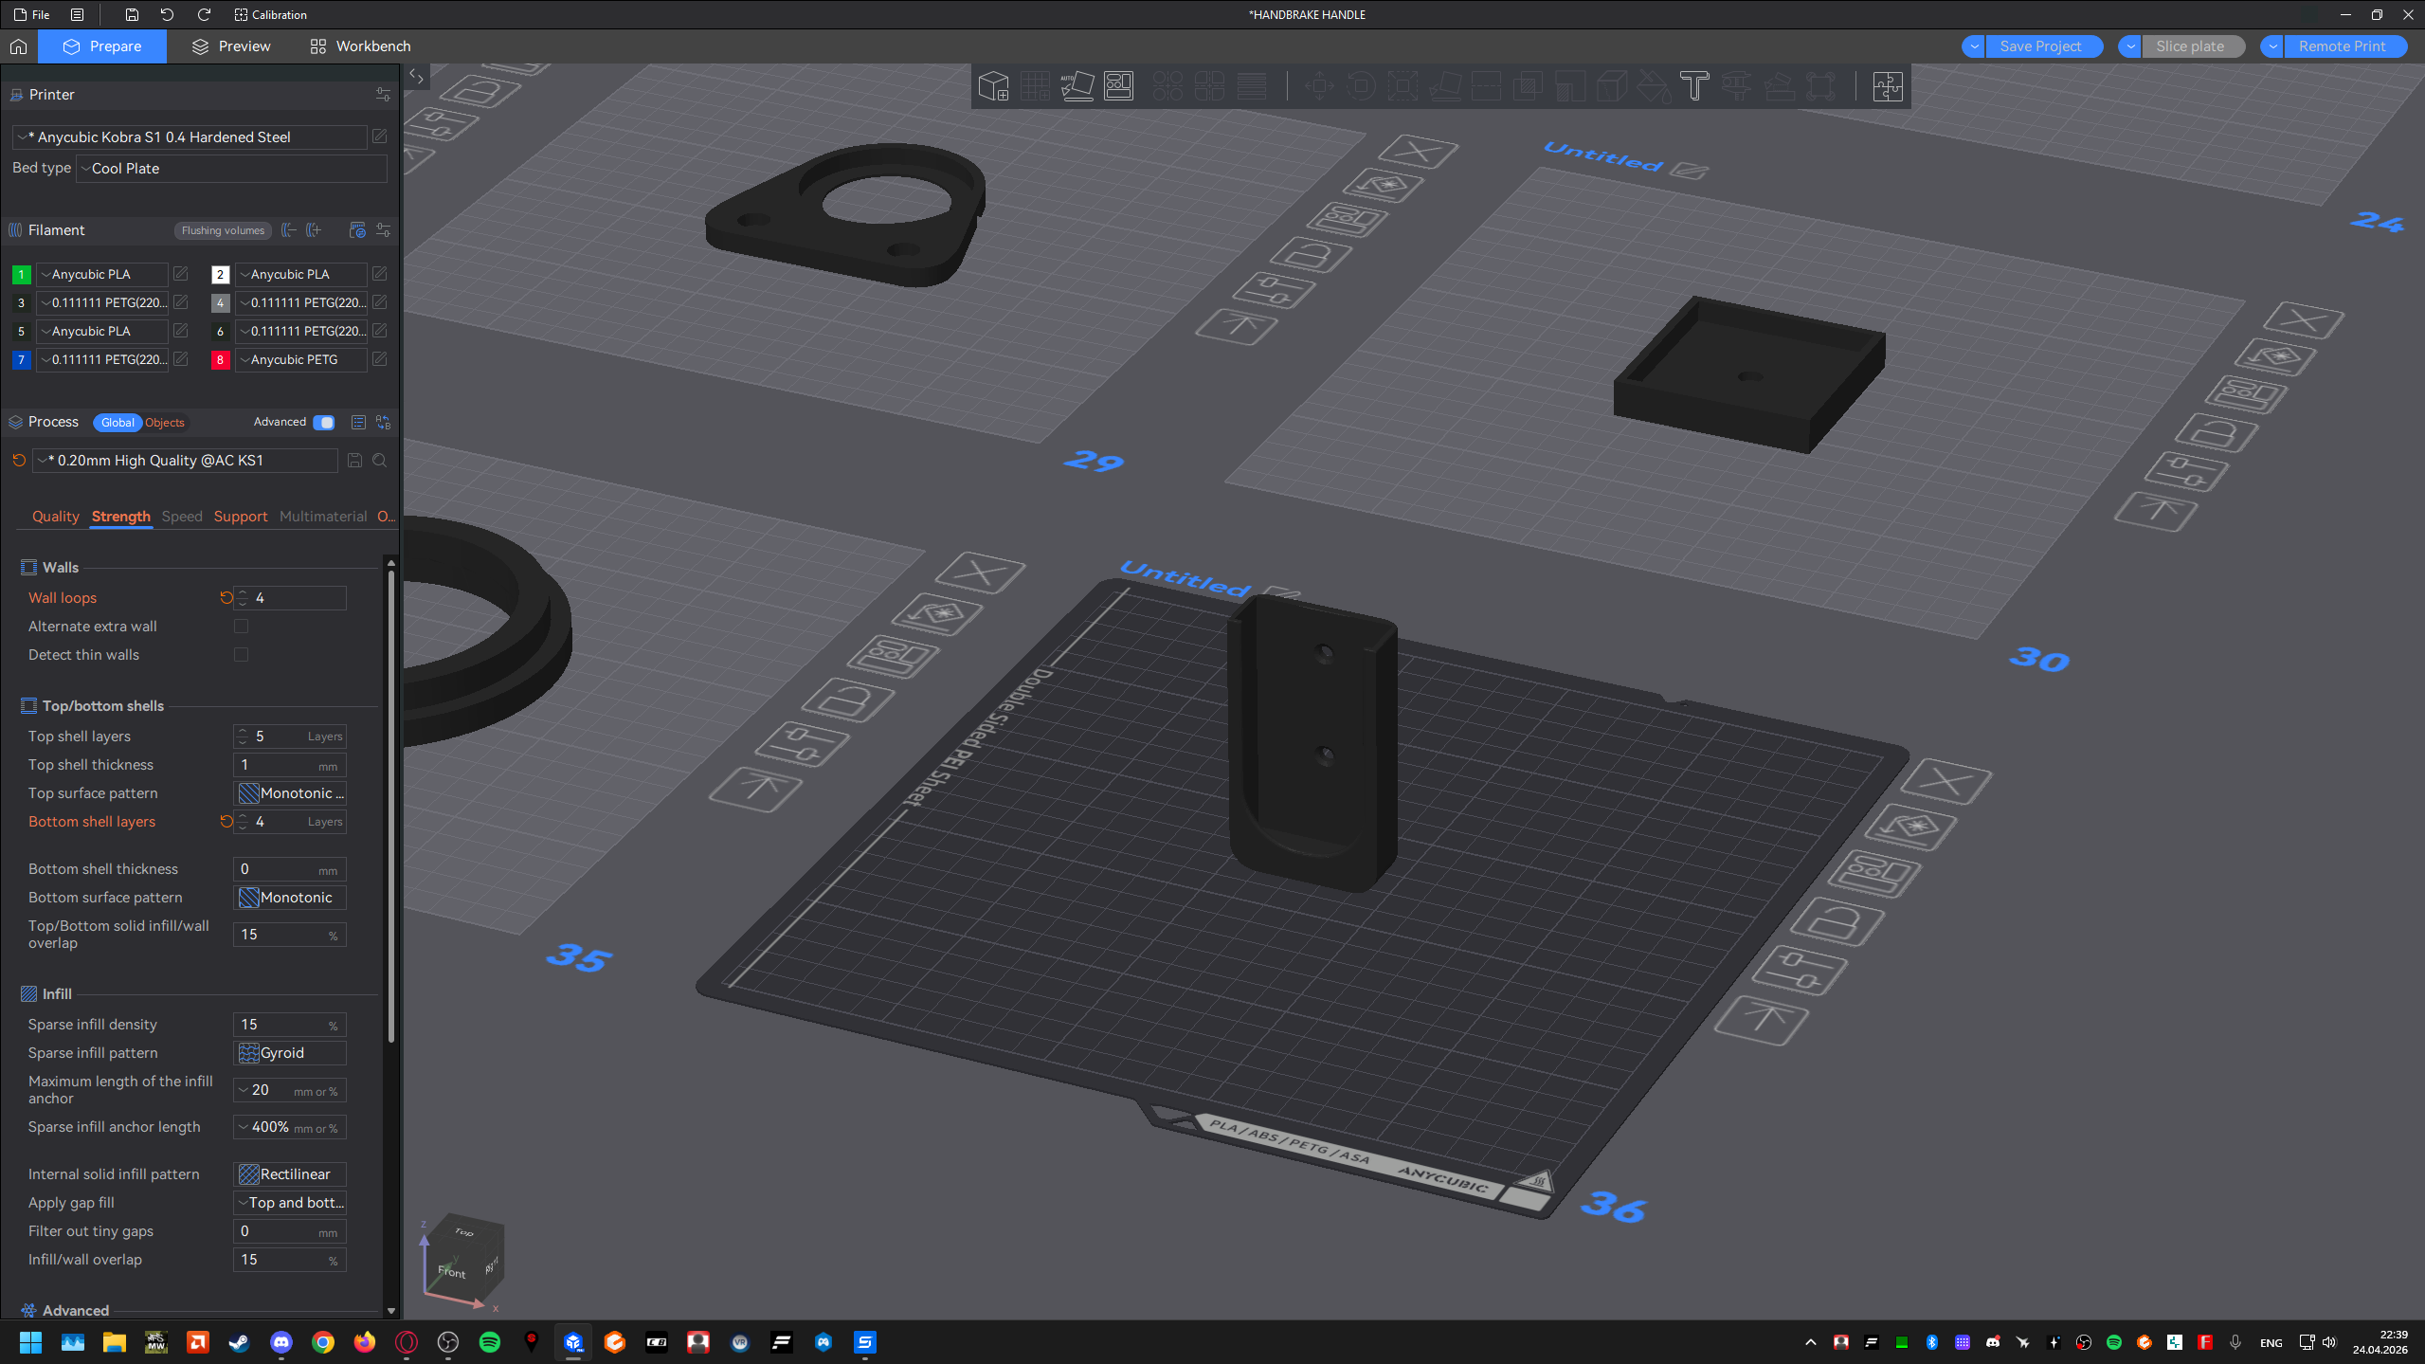Click the Add object cube icon in toolbar
Viewport: 2425px width, 1364px height.
pyautogui.click(x=993, y=86)
